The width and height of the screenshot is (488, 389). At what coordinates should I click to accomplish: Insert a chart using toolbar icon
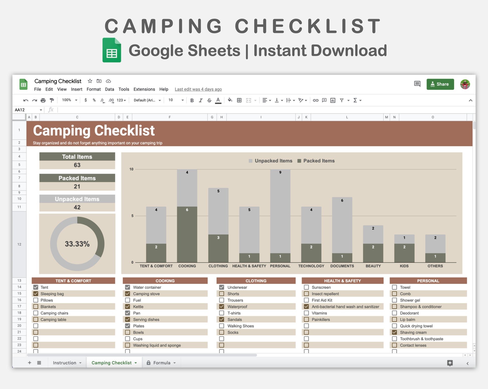point(333,100)
